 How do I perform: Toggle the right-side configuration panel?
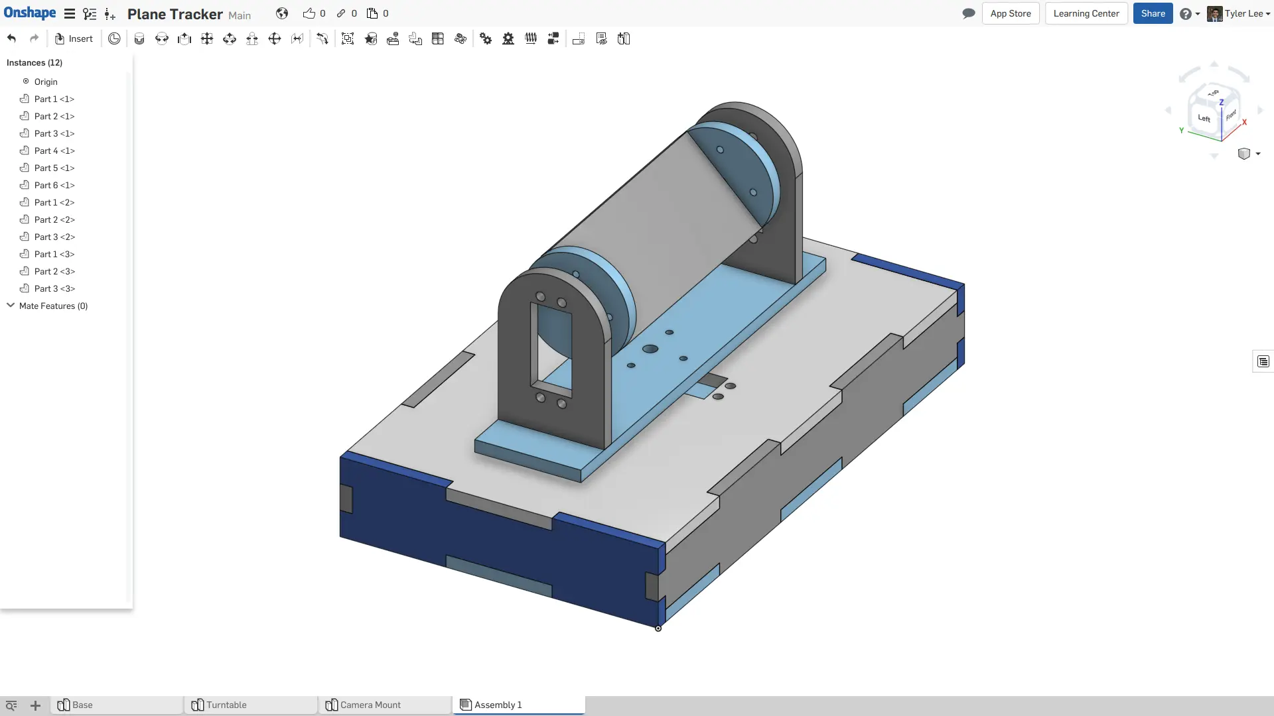coord(1263,361)
